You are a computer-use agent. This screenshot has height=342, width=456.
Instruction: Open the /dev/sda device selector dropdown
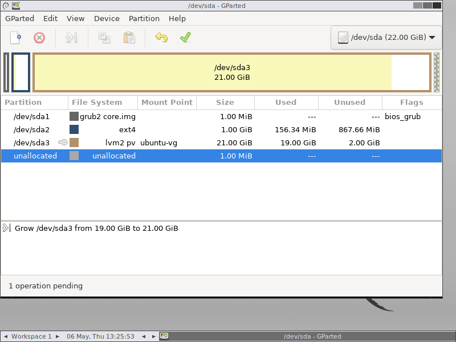click(x=386, y=38)
